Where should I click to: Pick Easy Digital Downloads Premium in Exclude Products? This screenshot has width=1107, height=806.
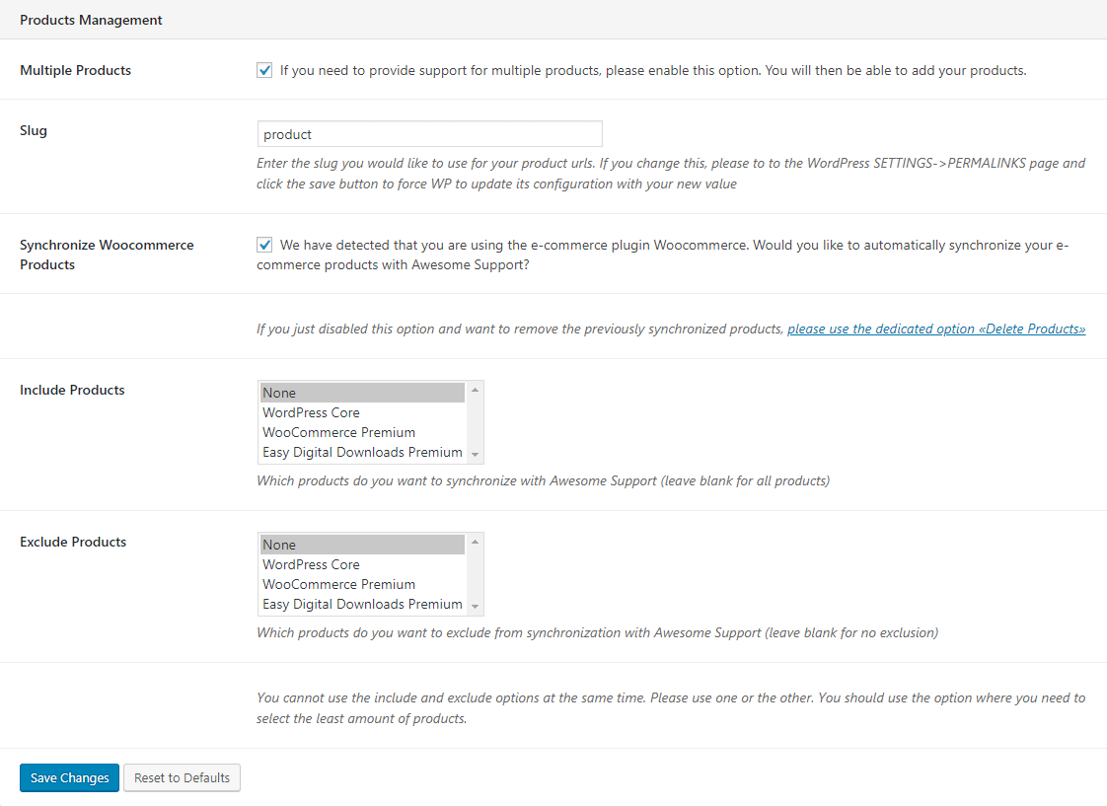(x=362, y=604)
